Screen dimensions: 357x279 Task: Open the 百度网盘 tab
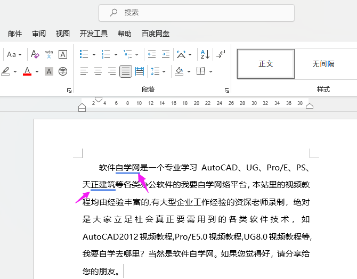click(x=156, y=34)
